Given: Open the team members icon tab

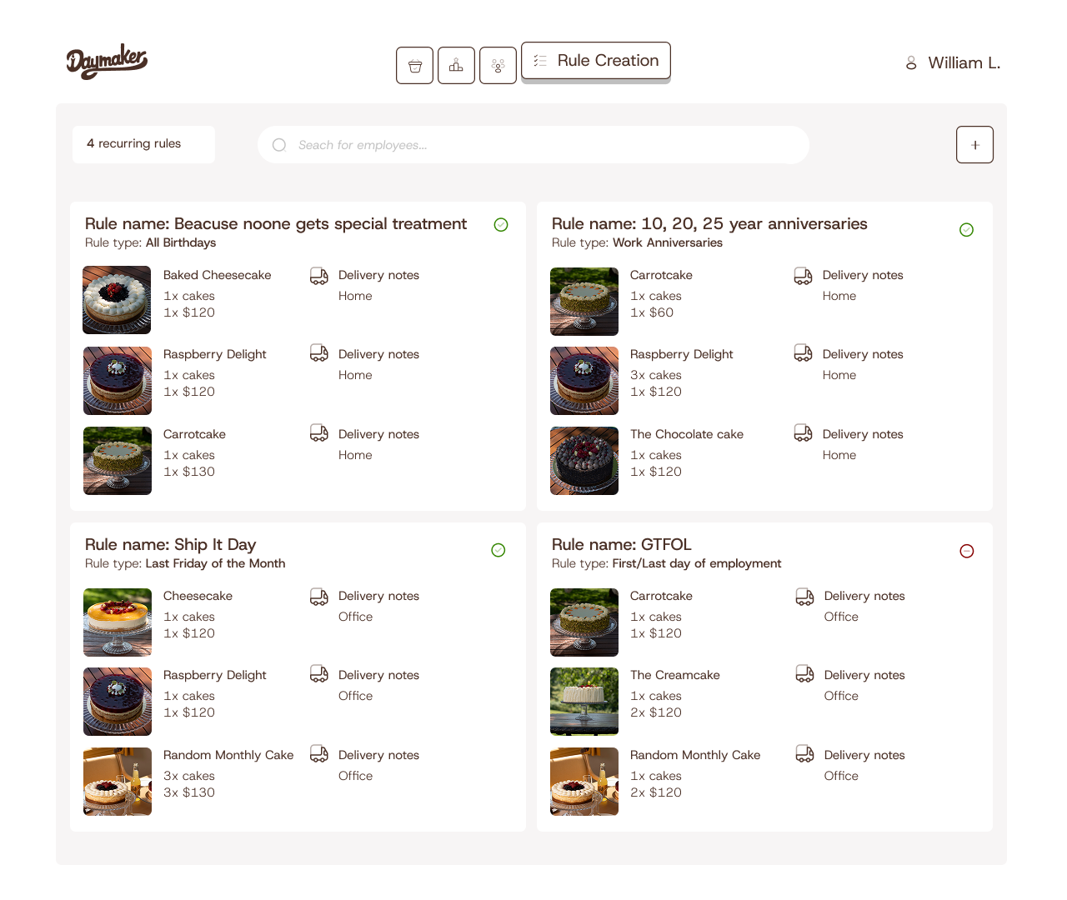Looking at the screenshot, I should tap(498, 65).
